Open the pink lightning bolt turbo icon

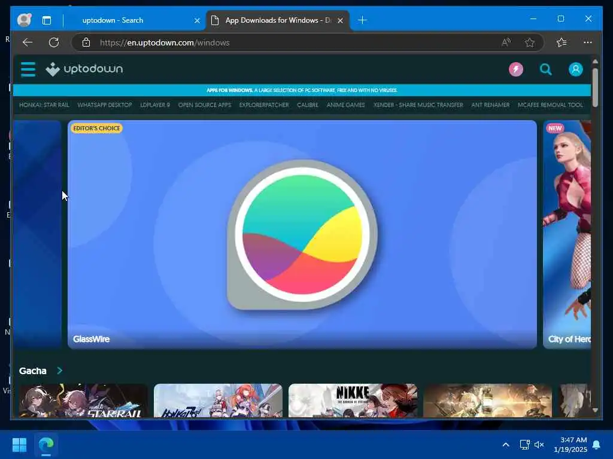click(x=515, y=69)
